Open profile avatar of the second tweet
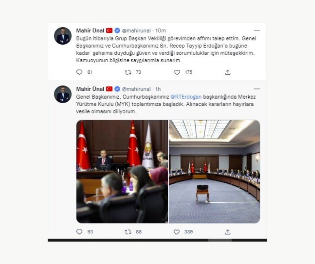The image size is (315, 264). [x=63, y=94]
